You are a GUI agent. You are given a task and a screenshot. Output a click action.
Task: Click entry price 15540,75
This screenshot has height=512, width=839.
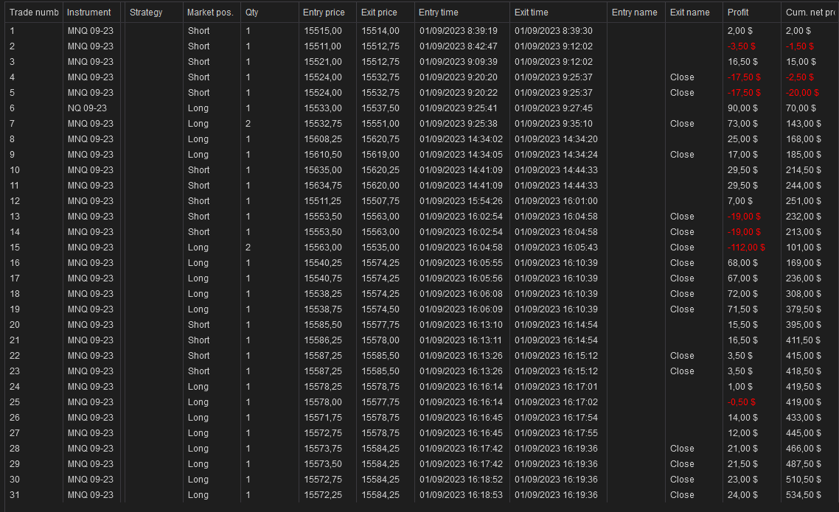pos(323,278)
